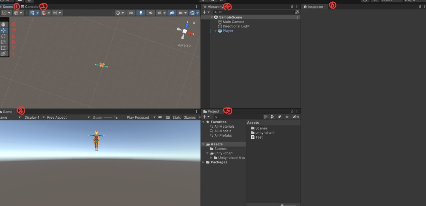Open the Hierarchy create plus dropdown
The height and width of the screenshot is (206, 426).
tap(206, 12)
